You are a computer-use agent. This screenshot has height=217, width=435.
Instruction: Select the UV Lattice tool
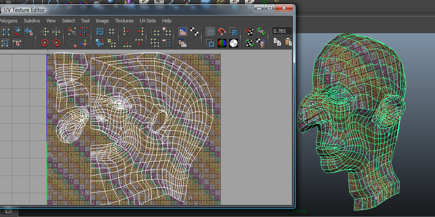click(6, 31)
